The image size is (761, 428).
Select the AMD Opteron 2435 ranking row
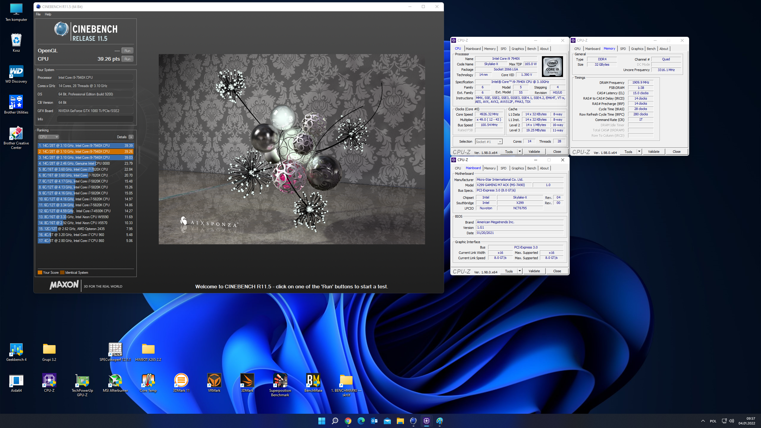click(86, 229)
